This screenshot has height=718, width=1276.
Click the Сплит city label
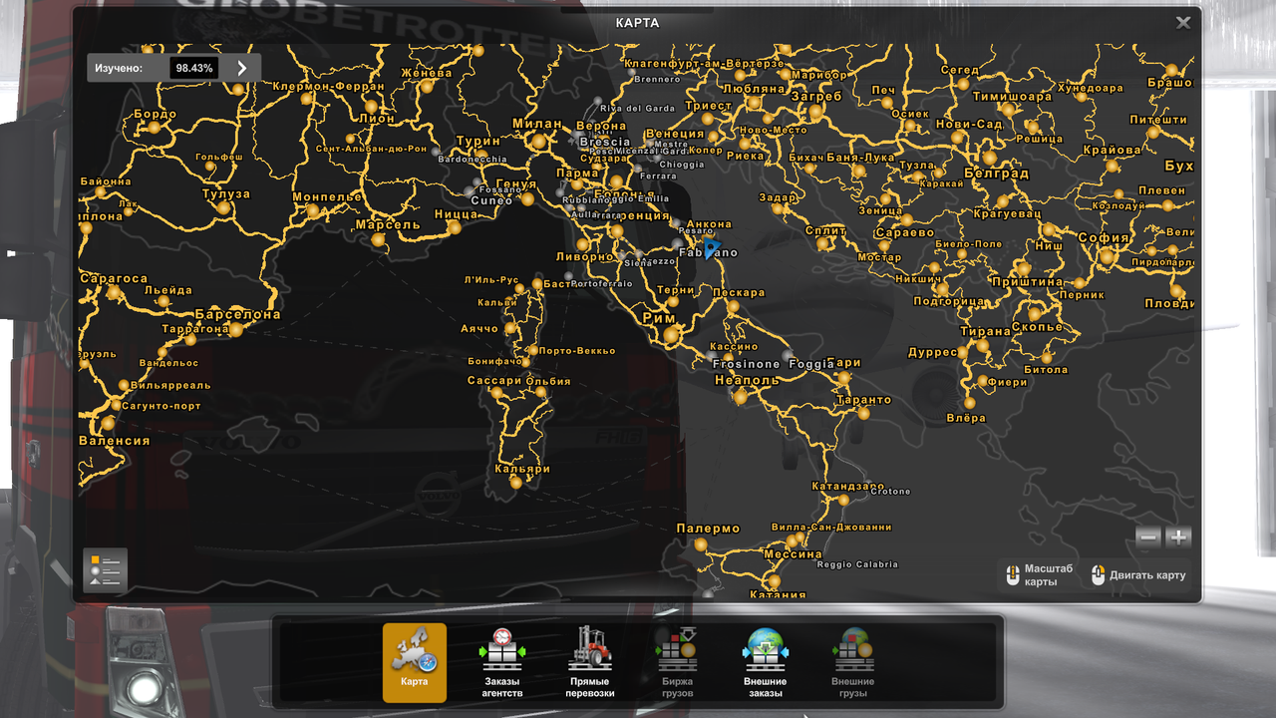click(825, 230)
